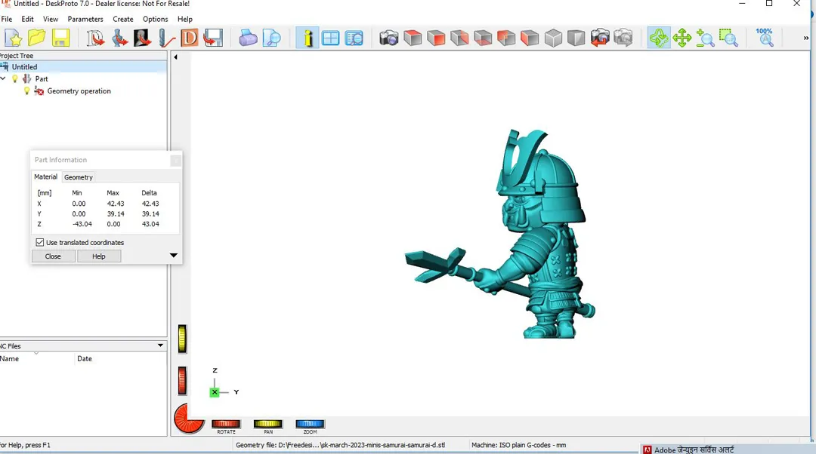Select the dark-gray shaded cube view icon

click(x=576, y=38)
